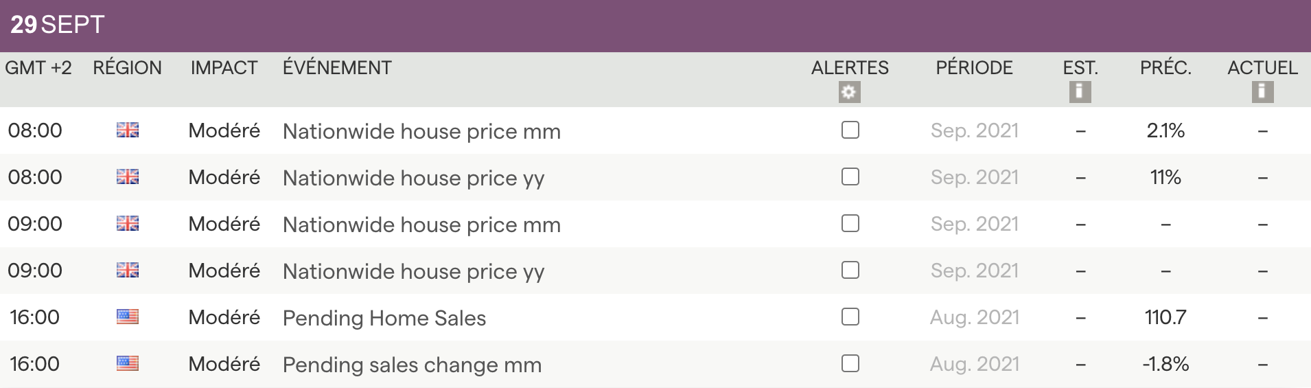Click UK flag for 09:00 house price yy
The width and height of the screenshot is (1311, 388).
pyautogui.click(x=128, y=271)
